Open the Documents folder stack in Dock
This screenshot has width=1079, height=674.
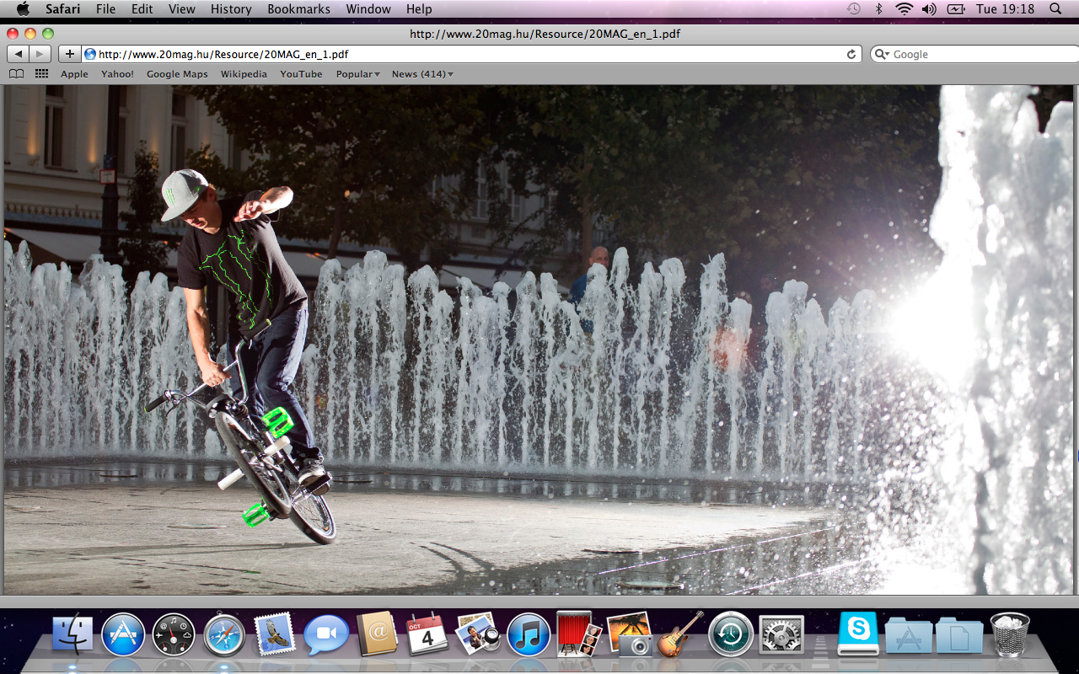(x=959, y=635)
